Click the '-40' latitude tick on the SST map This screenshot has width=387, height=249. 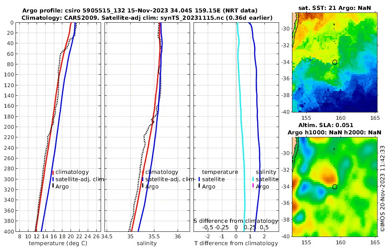click(x=286, y=112)
